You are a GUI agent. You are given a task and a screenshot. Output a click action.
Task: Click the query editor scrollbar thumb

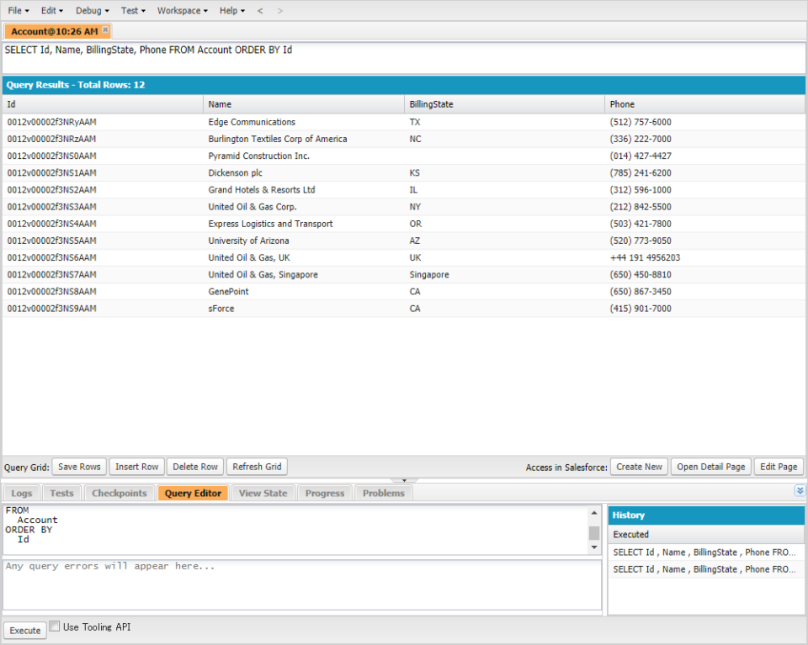point(594,533)
